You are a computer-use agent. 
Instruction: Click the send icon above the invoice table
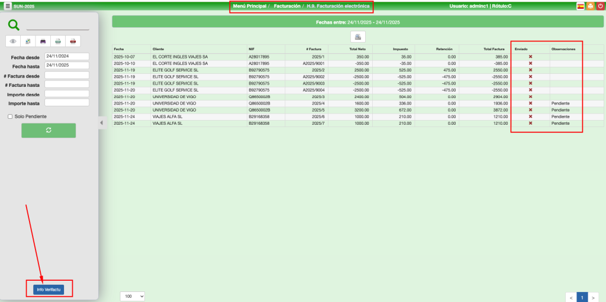358,37
